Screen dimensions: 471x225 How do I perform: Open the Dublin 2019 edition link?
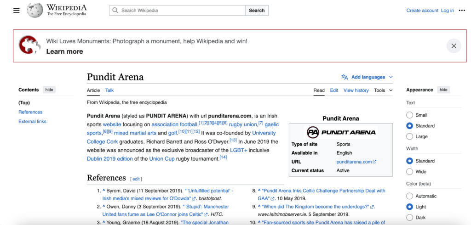tap(109, 159)
